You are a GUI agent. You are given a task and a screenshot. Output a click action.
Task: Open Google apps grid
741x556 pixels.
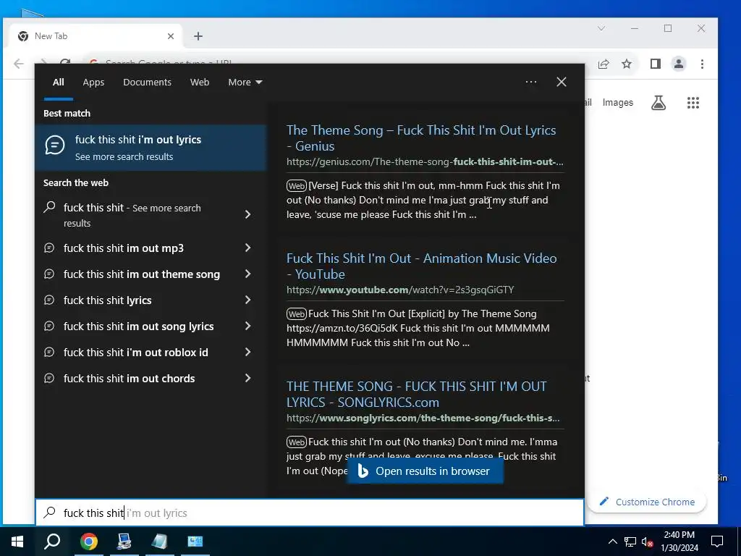693,103
